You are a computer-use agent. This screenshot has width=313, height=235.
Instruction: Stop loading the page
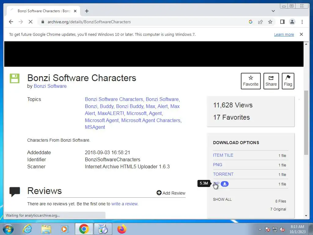pos(31,22)
